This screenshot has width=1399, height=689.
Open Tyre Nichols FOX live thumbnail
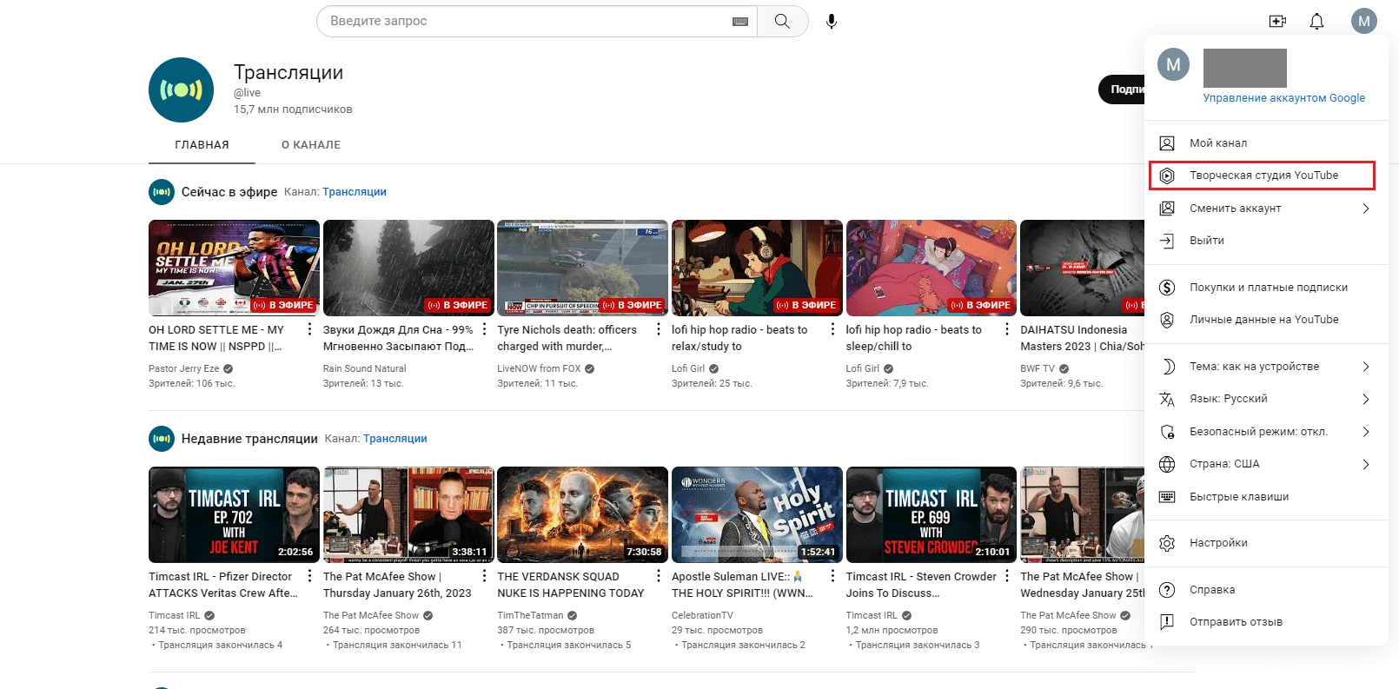pyautogui.click(x=582, y=268)
